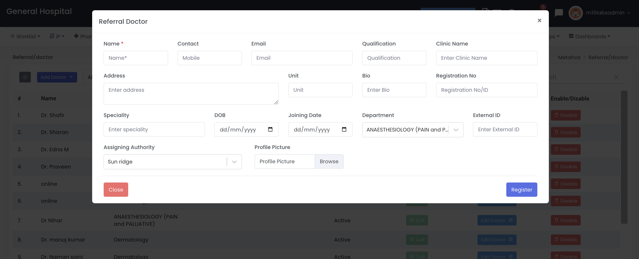
Task: Click the red Close button
Action: pyautogui.click(x=116, y=190)
